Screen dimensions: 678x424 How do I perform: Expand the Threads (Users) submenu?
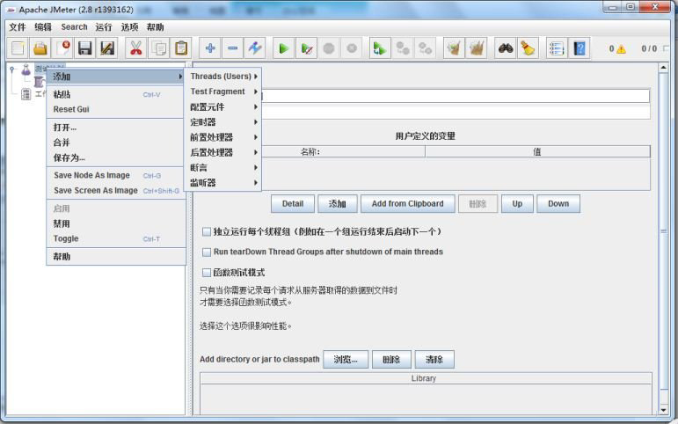click(224, 77)
